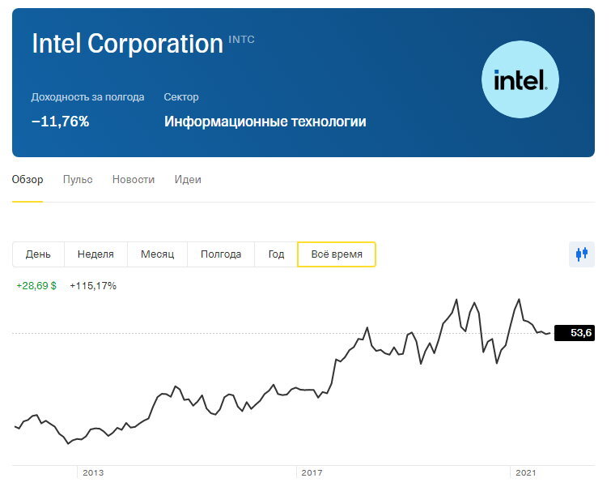Click the 2021 timeline marker
The image size is (611, 491).
coord(526,472)
